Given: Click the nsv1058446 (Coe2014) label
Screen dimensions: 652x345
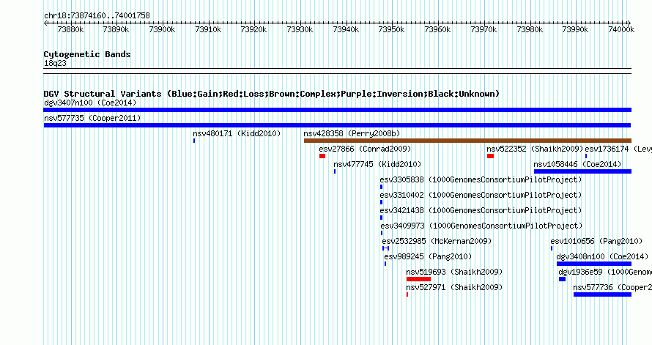Looking at the screenshot, I should (577, 164).
